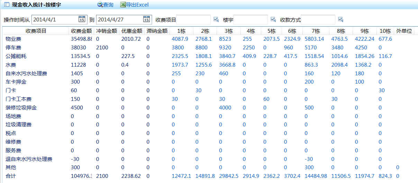Click the end date field 2014/4/27
Viewport: 418px width, 183px height.
click(x=119, y=20)
